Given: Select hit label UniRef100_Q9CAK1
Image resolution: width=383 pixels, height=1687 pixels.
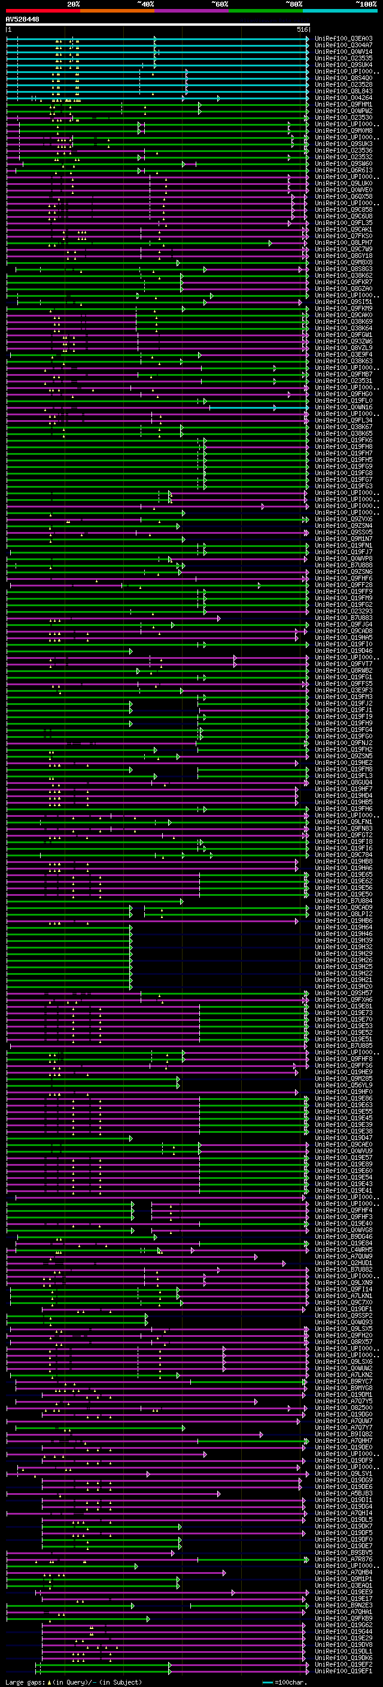Looking at the screenshot, I should (344, 229).
